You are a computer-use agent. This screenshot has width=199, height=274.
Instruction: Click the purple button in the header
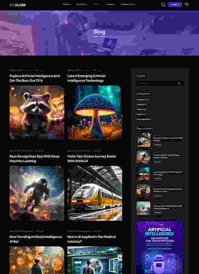(x=174, y=4)
